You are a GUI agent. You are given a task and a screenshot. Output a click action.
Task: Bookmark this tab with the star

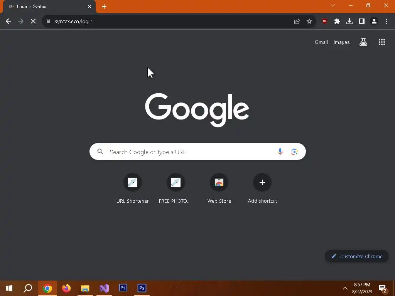coord(309,22)
